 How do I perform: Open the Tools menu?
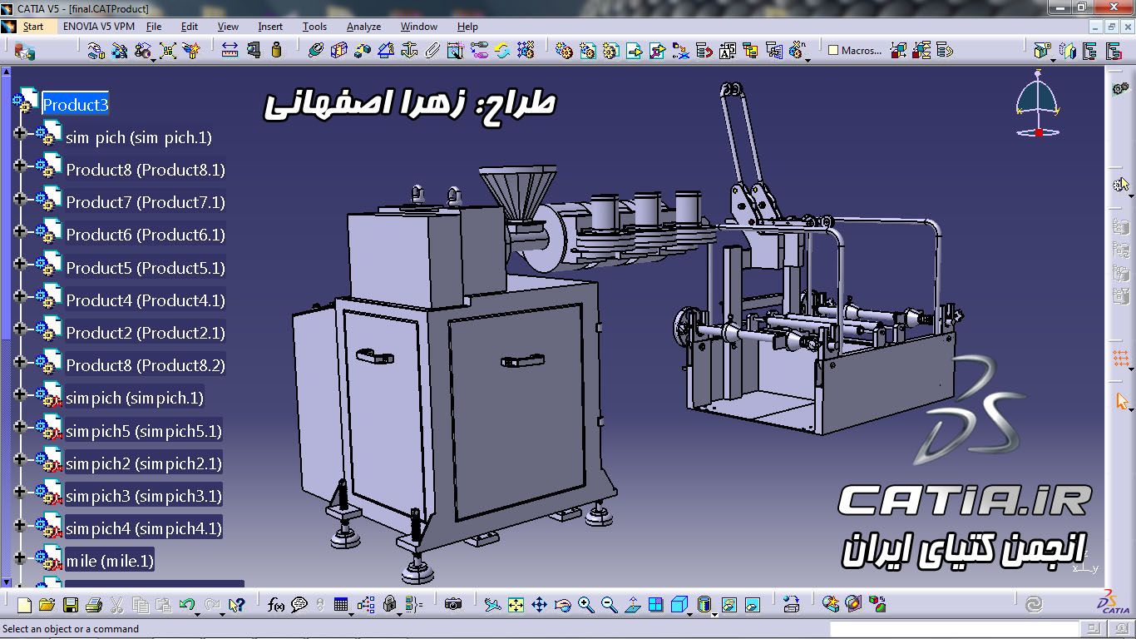(314, 27)
